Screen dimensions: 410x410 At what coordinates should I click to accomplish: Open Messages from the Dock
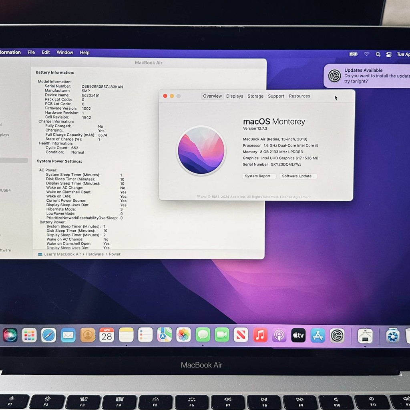[203, 335]
